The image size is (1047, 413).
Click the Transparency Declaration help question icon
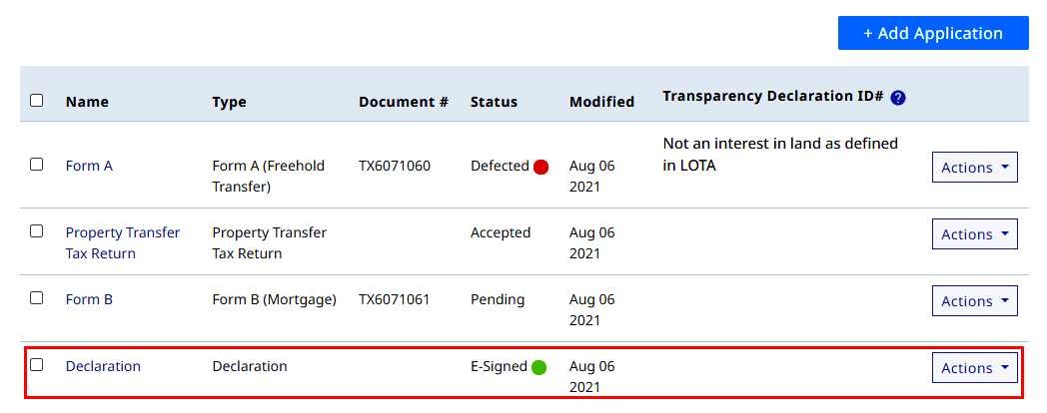coord(898,98)
